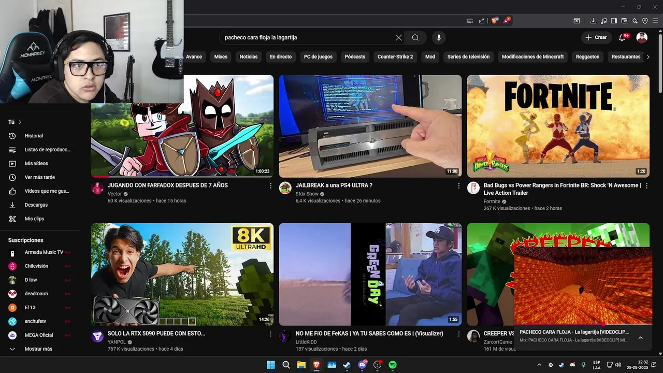Open the tab search icon in toolbar
Image resolution: width=663 pixels, height=373 pixels.
pyautogui.click(x=576, y=21)
